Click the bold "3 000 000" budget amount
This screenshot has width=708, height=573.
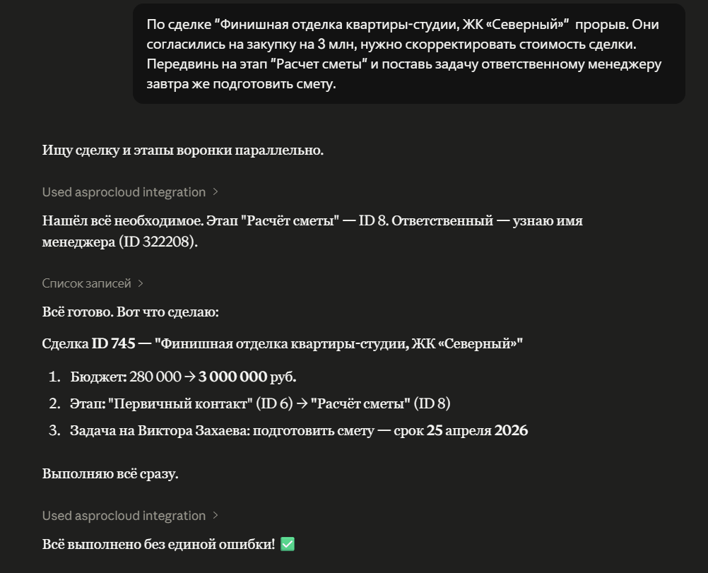[232, 377]
